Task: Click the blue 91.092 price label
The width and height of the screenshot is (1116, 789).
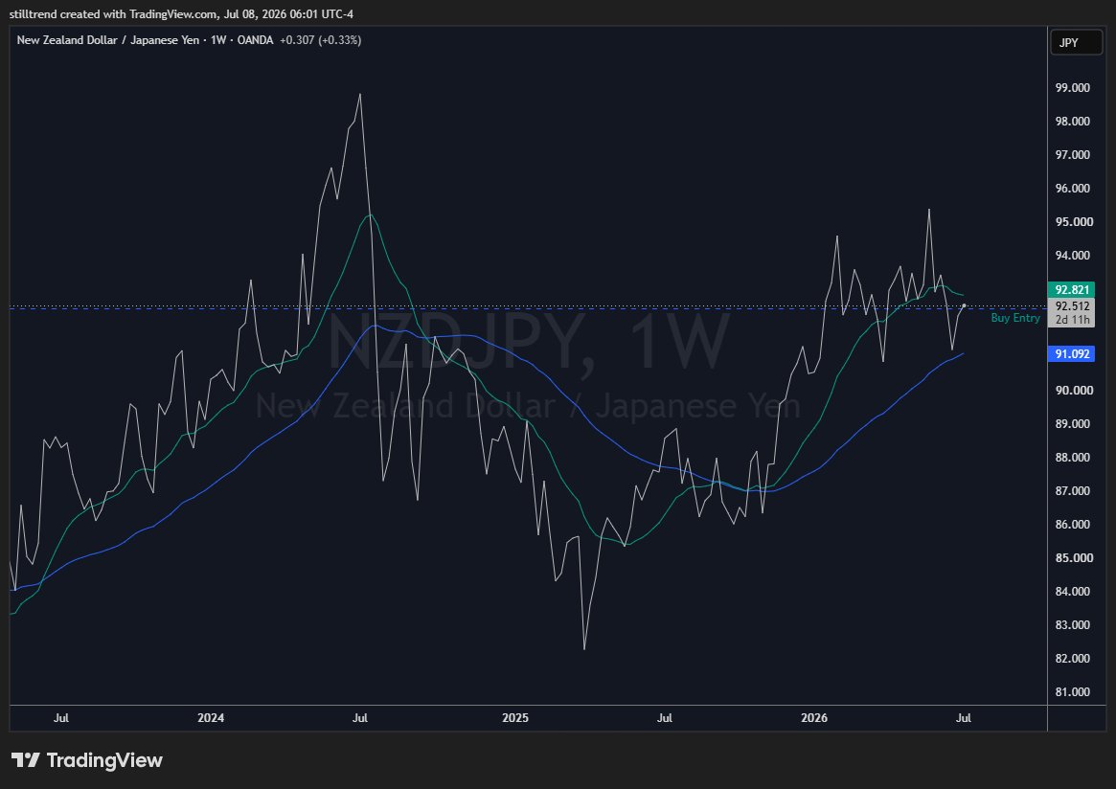Action: (x=1071, y=353)
